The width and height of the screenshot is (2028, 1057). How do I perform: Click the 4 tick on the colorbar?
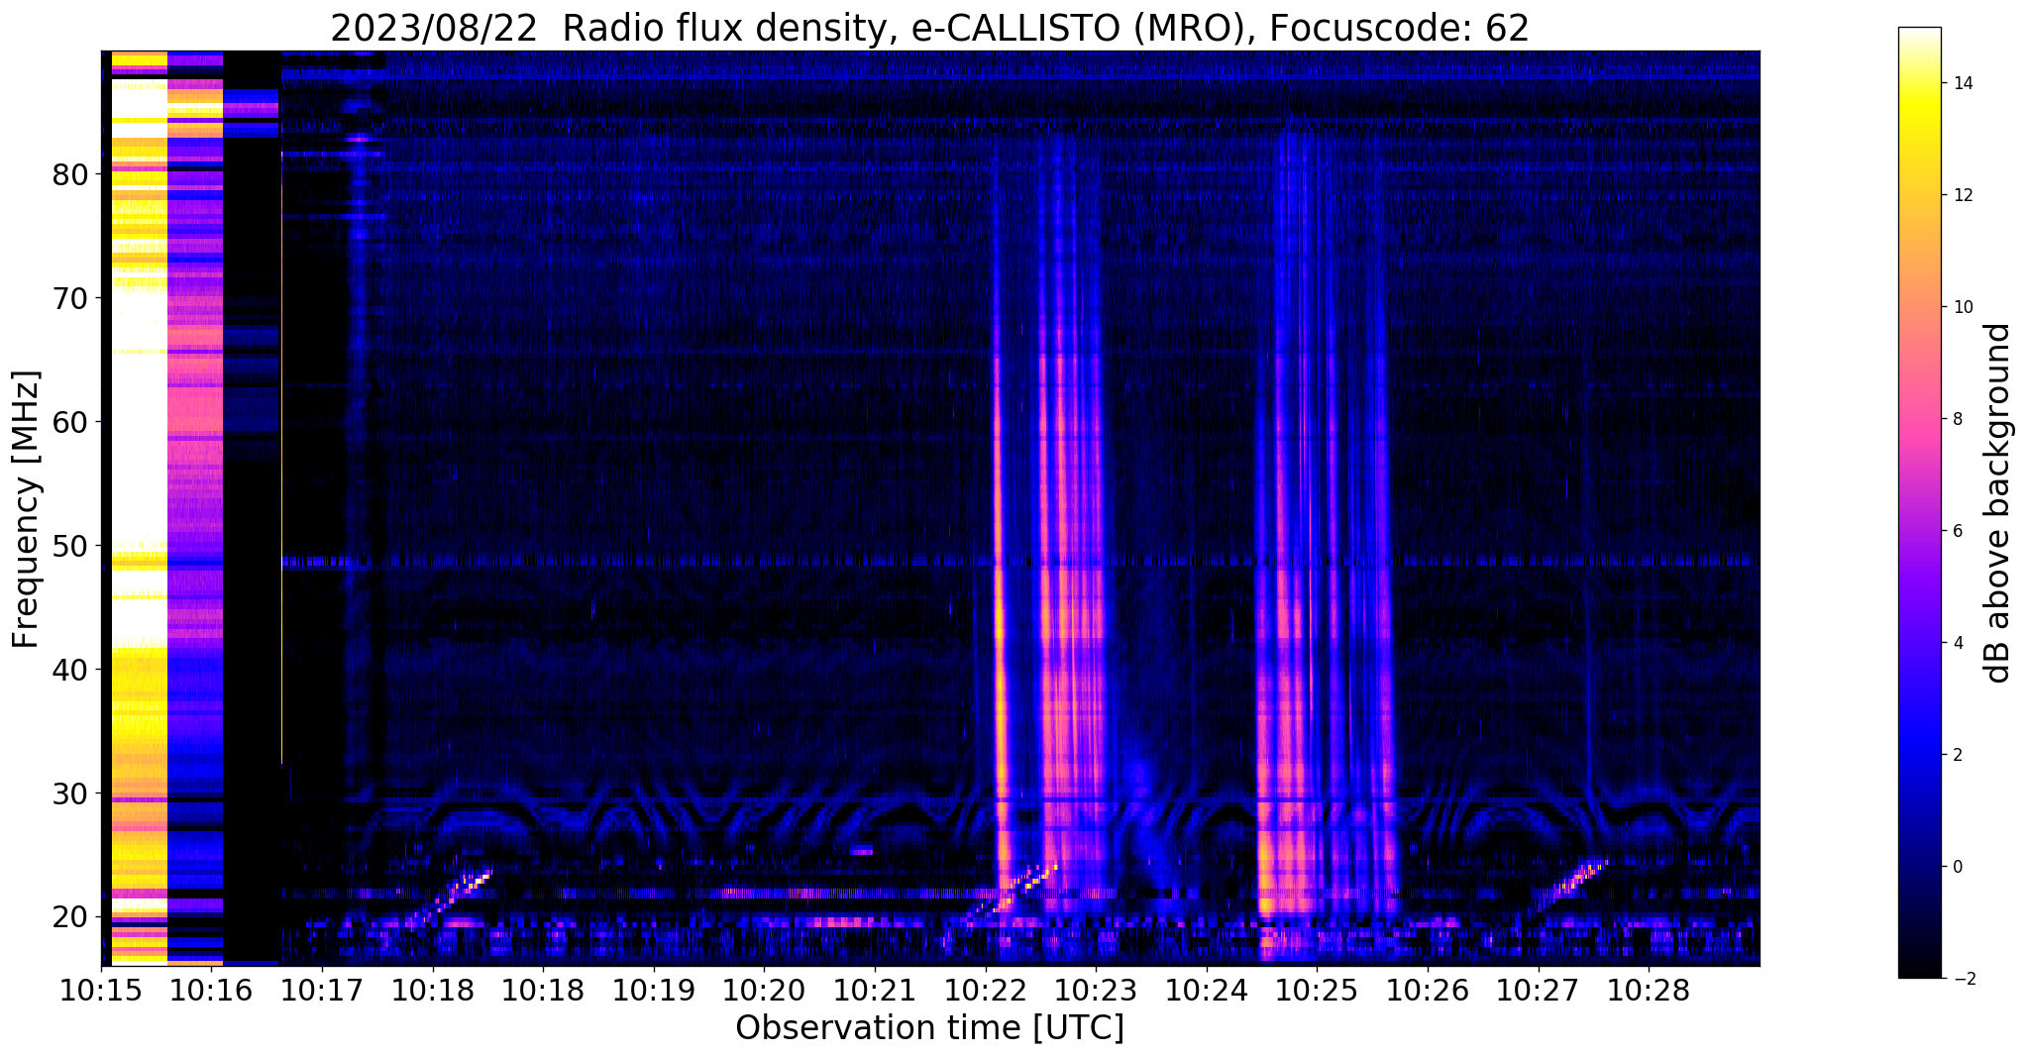click(x=1957, y=643)
